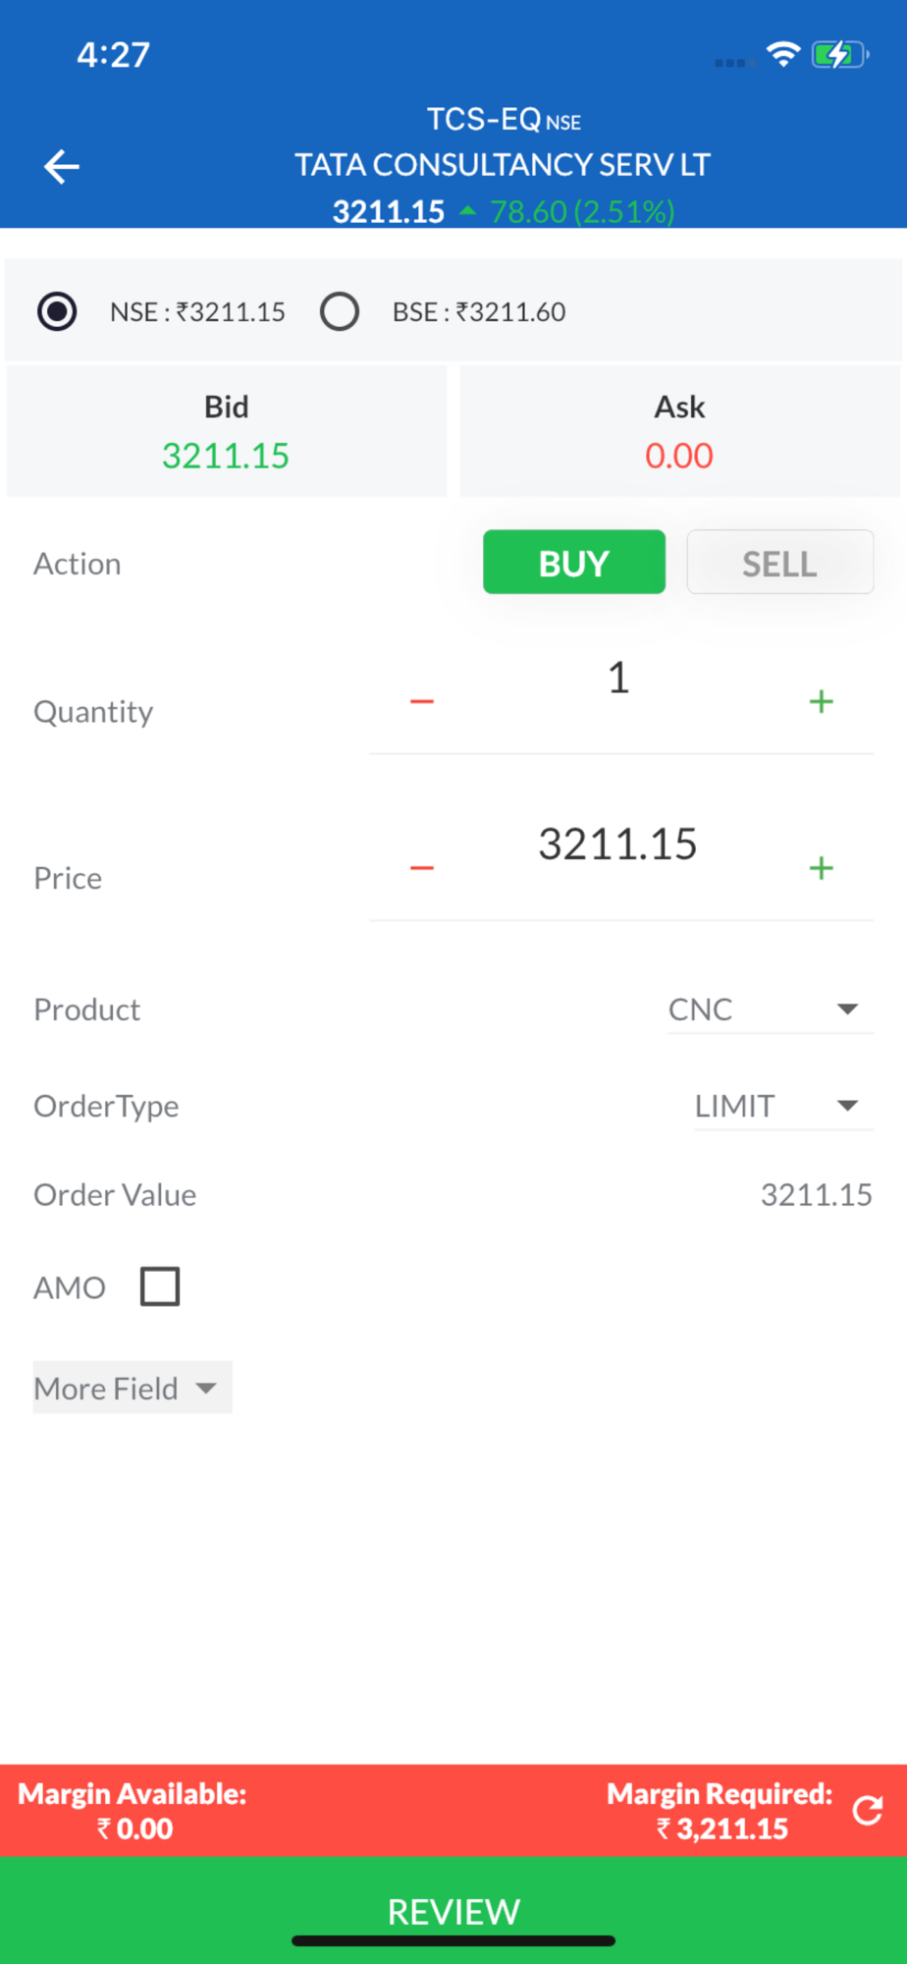The width and height of the screenshot is (907, 1964).
Task: Tap the Bid price 3211.15 box
Action: tap(226, 432)
